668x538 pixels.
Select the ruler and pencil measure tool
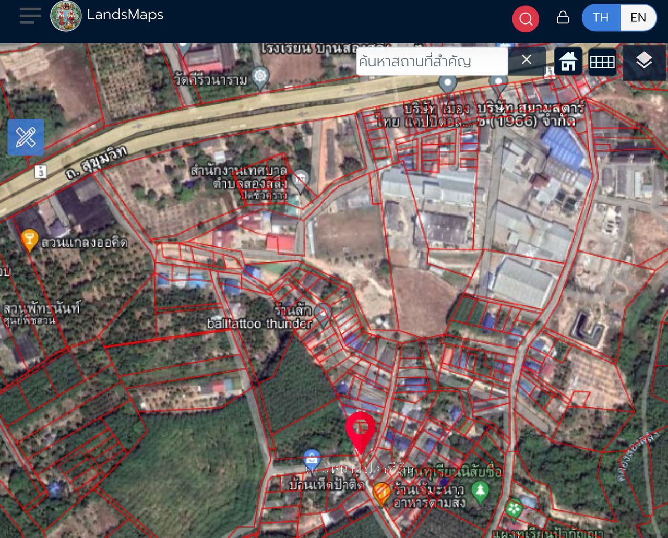[26, 137]
